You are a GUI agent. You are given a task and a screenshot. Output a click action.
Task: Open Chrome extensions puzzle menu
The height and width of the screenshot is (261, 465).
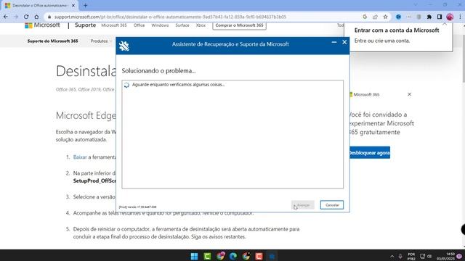[x=429, y=17]
